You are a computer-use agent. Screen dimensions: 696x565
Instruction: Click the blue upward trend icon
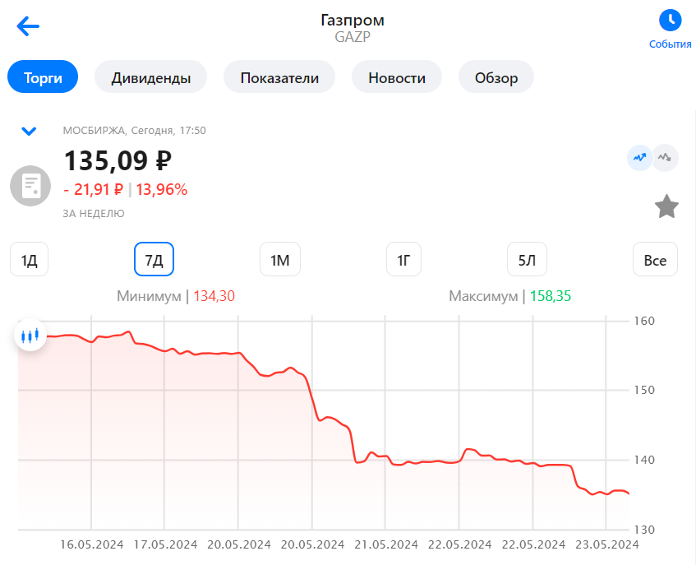(639, 158)
